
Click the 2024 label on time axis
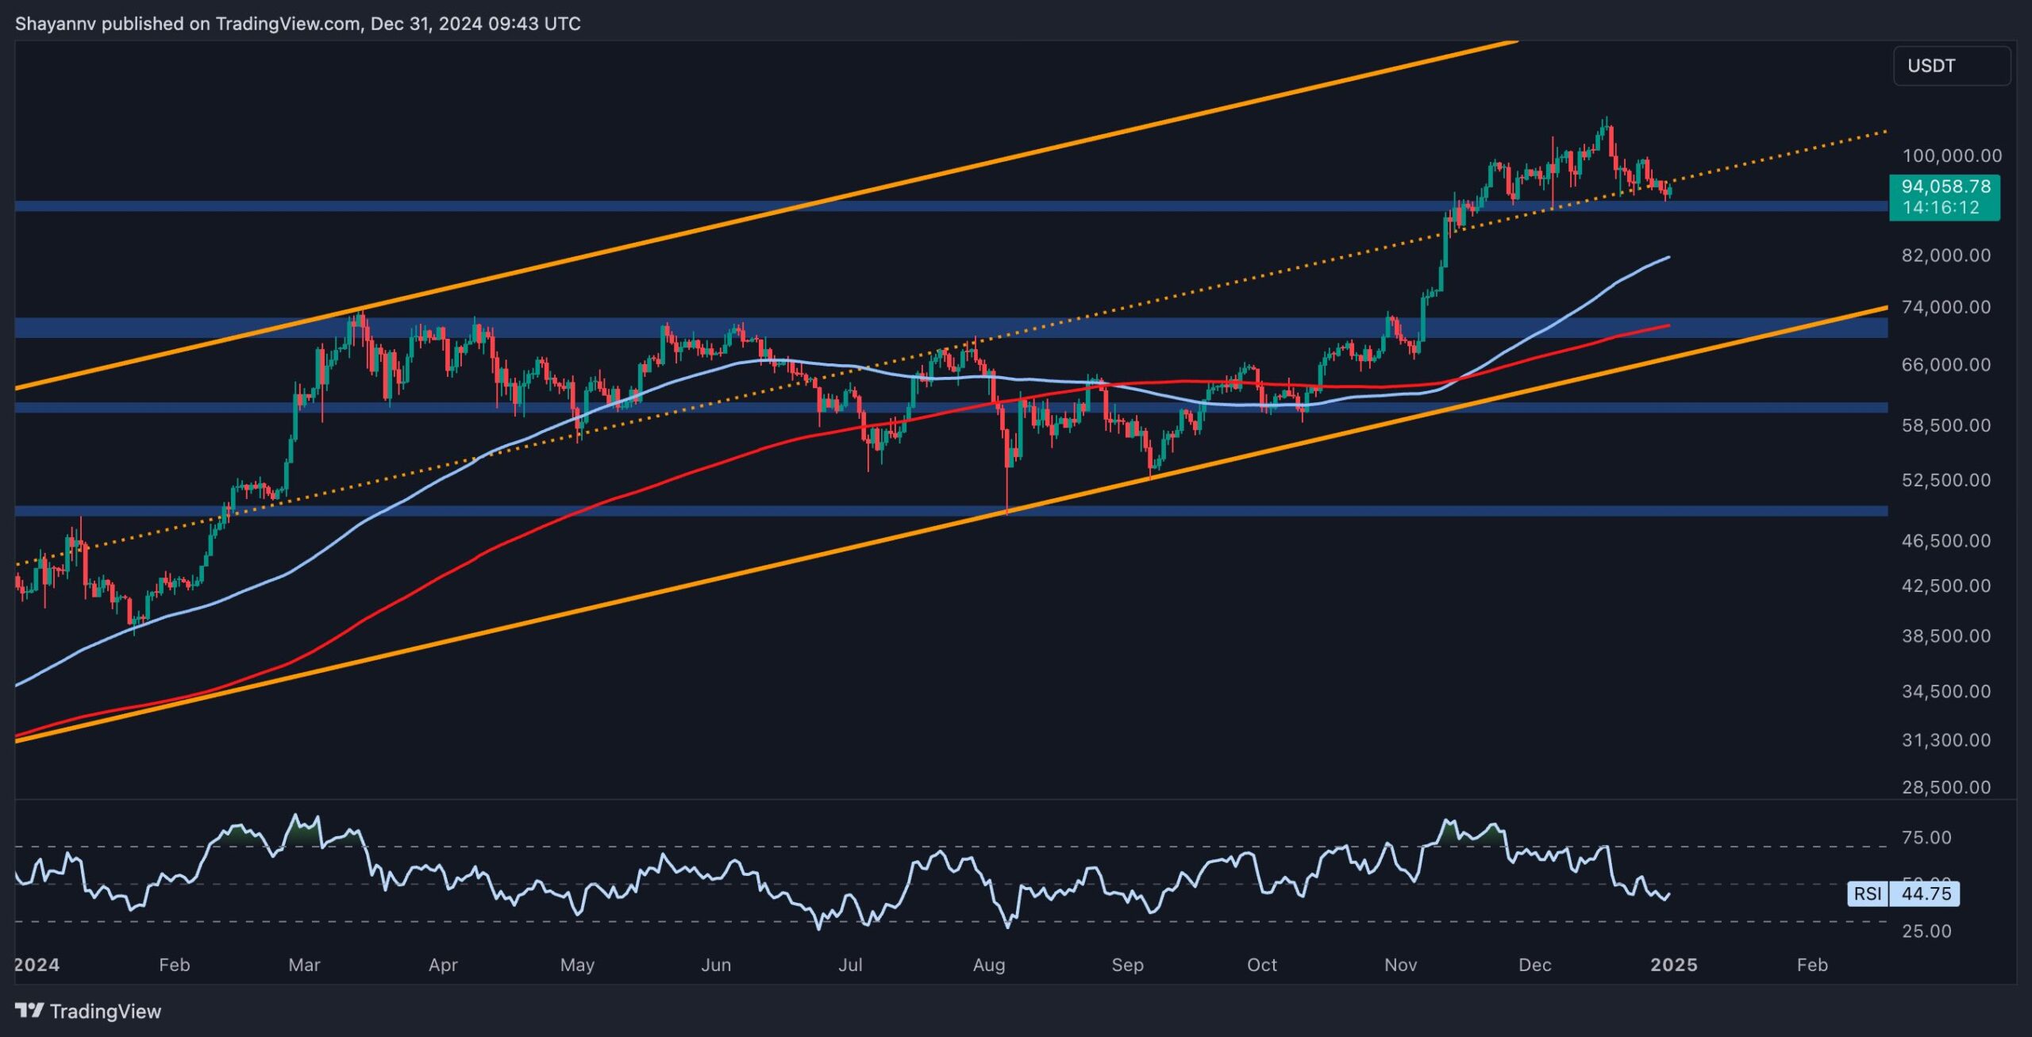pos(37,965)
